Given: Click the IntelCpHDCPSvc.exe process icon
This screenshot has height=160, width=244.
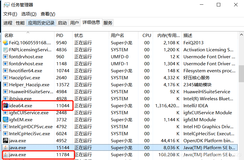Looking at the screenshot, I should pos(6,126).
